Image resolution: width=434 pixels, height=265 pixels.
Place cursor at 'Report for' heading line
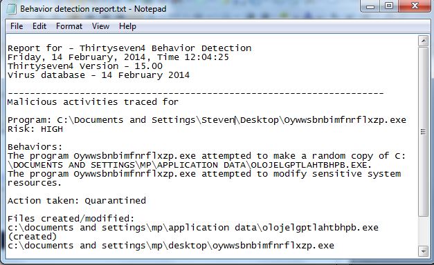tap(129, 48)
